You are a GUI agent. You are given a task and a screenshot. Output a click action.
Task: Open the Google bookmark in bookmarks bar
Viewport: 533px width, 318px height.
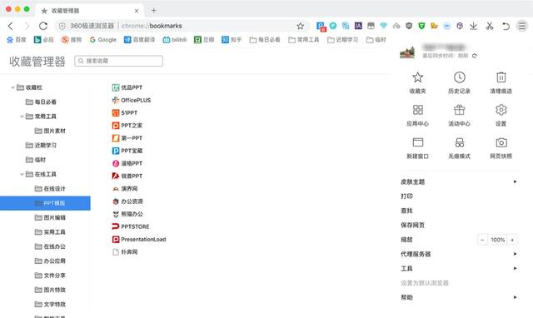(103, 40)
